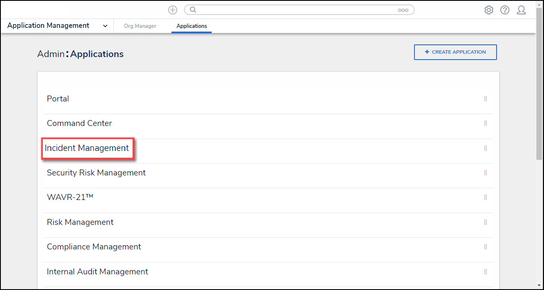Click the magnifier icon in search bar
The image size is (544, 290).
point(193,10)
